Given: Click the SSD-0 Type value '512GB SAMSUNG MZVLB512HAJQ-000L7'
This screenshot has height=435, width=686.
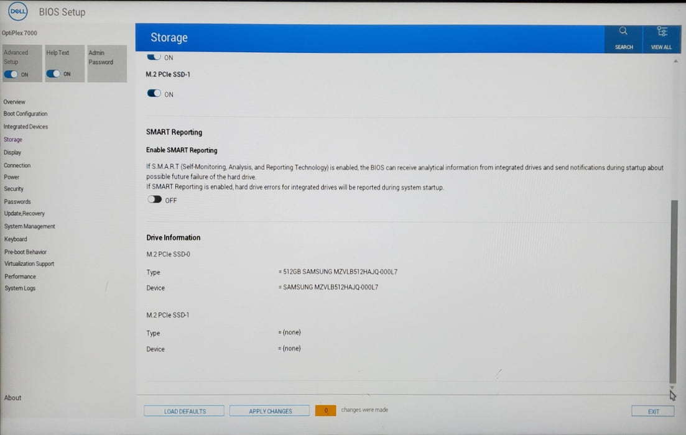Looking at the screenshot, I should click(x=340, y=272).
